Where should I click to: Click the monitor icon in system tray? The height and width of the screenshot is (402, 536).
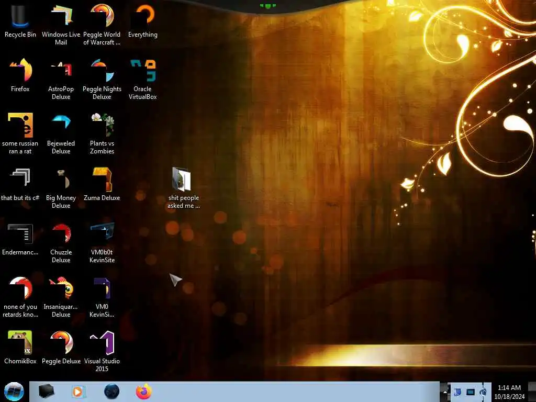pos(471,392)
